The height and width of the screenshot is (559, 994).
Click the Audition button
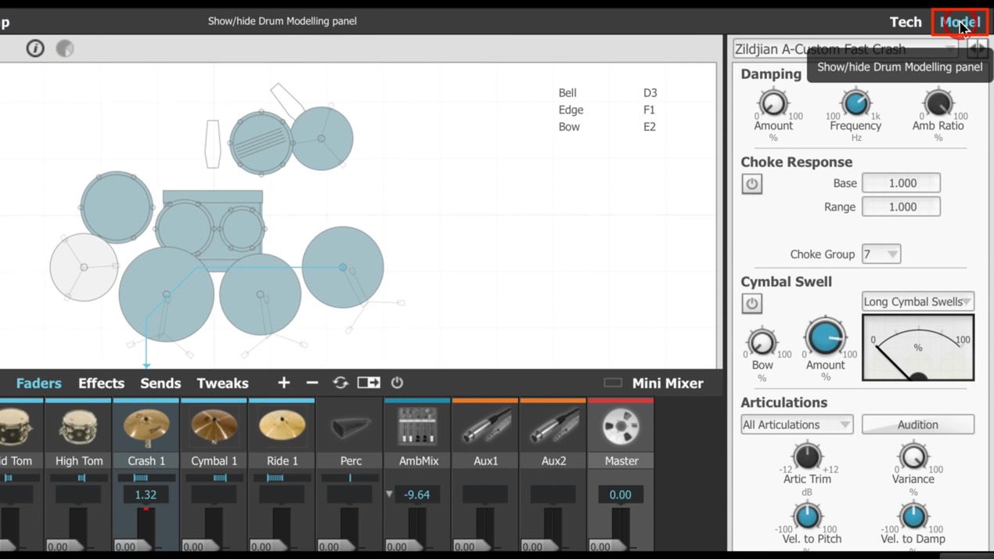tap(917, 424)
